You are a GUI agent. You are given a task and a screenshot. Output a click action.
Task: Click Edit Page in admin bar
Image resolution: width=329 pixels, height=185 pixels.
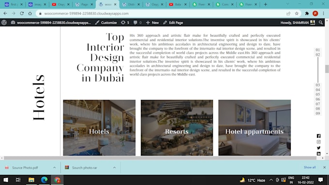(x=173, y=23)
